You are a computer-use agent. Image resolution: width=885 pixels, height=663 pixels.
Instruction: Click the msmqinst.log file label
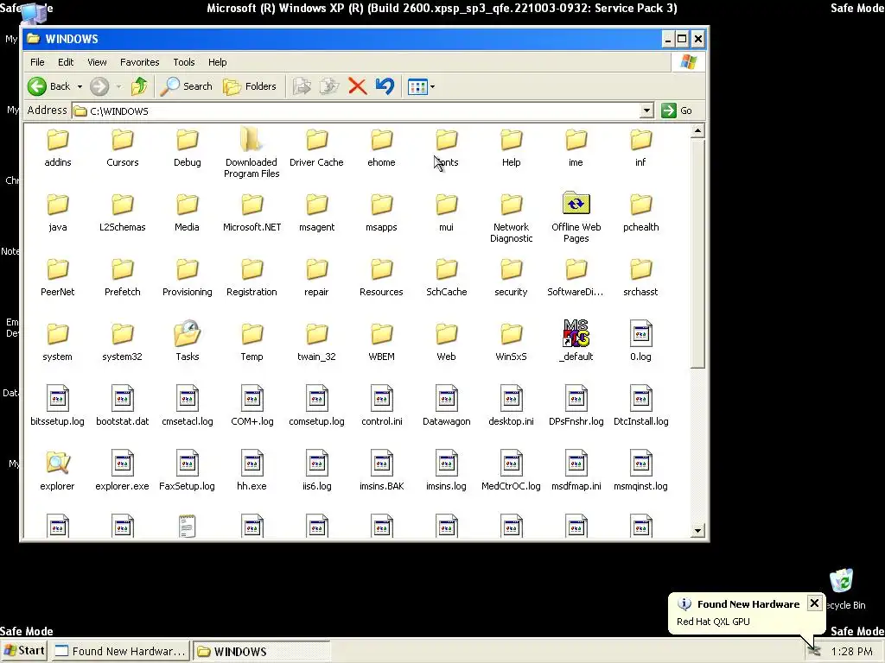coord(640,486)
